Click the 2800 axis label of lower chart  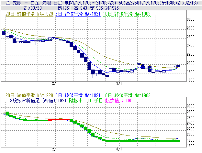point(191,112)
